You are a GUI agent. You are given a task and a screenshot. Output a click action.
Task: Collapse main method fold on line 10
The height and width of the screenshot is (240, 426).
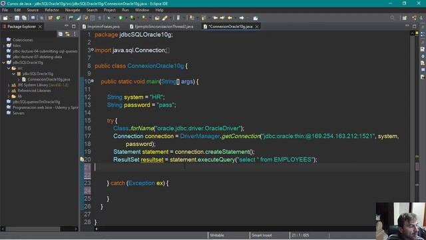[x=93, y=81]
